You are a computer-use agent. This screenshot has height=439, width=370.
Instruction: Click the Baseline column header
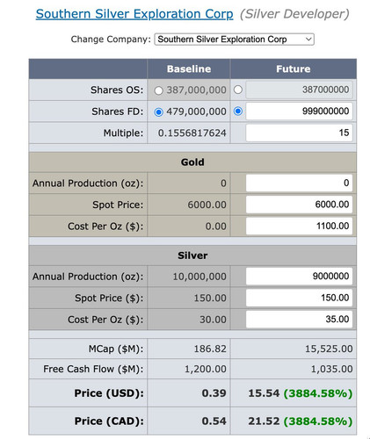[189, 68]
